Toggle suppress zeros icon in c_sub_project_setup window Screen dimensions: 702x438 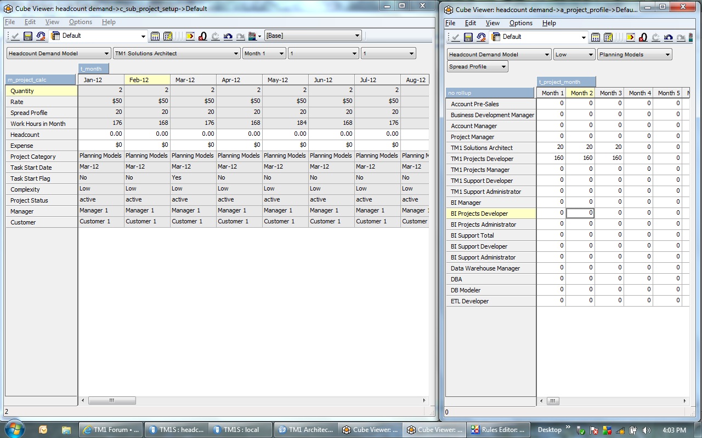pos(203,36)
